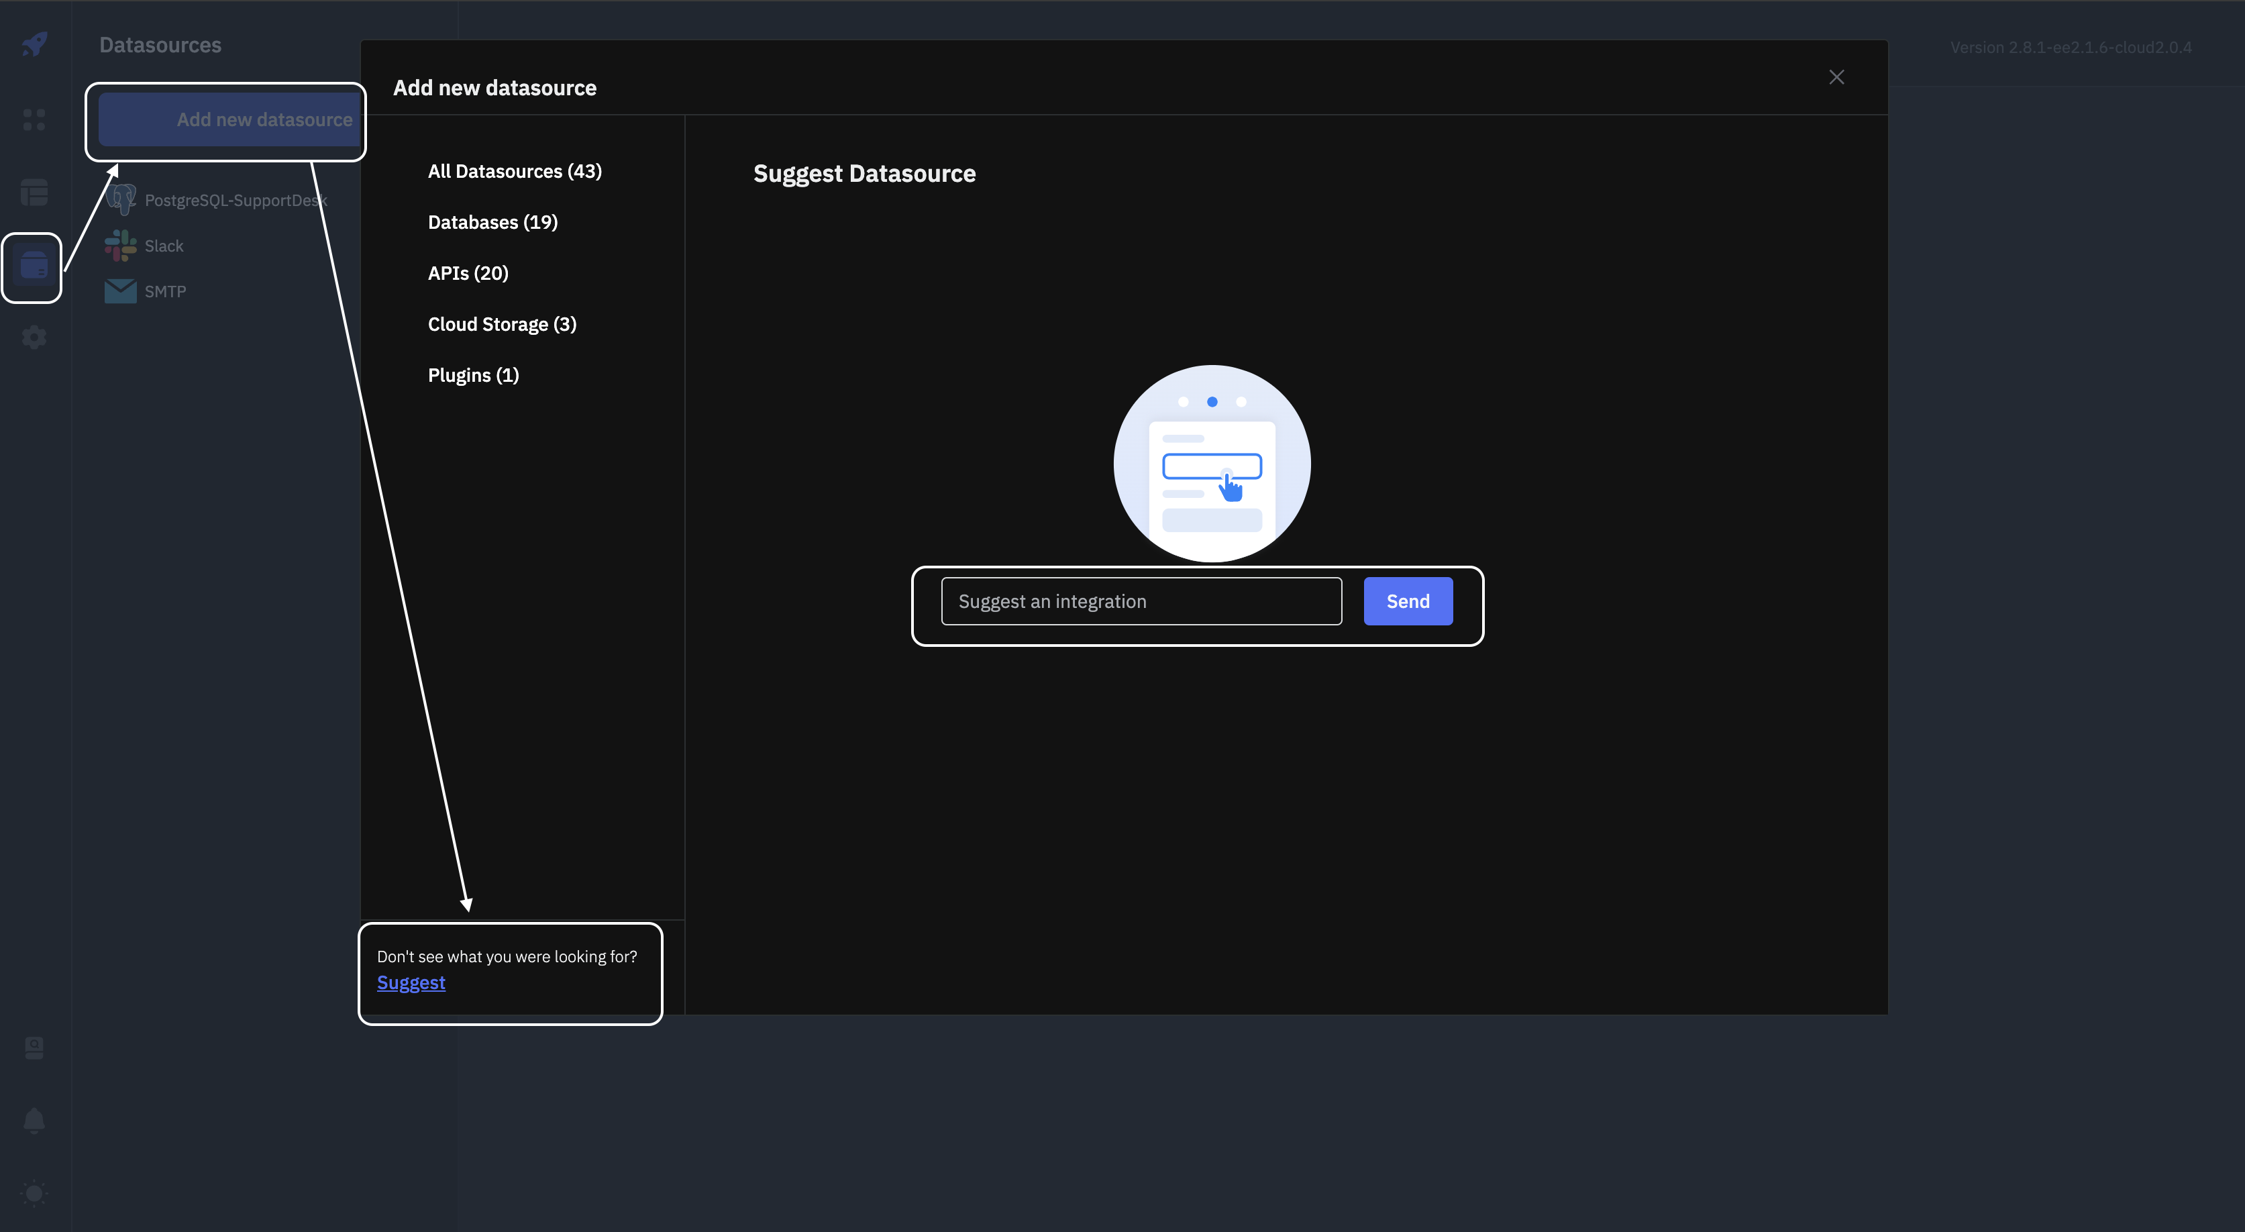Close the Add new datasource dialog
This screenshot has width=2245, height=1232.
[x=1837, y=76]
